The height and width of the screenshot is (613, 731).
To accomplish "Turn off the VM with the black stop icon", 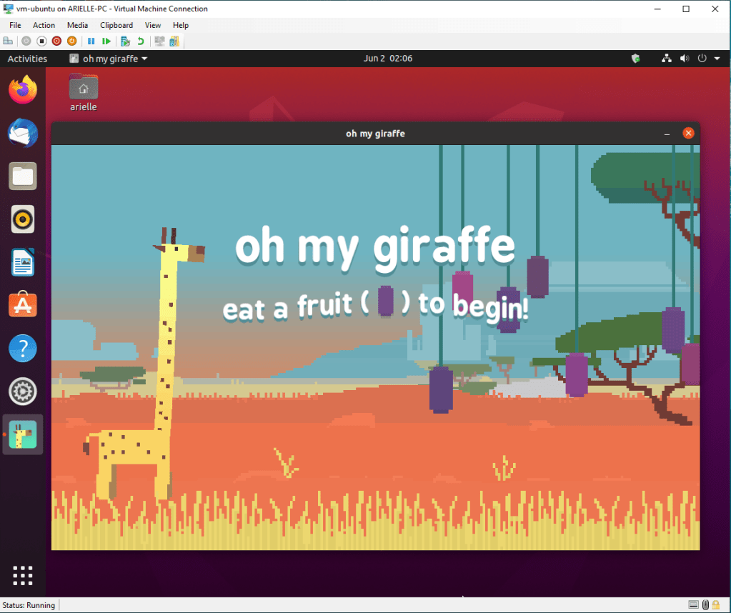I will point(41,41).
